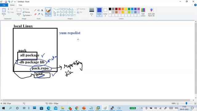Click the Cut button
The width and height of the screenshot is (197, 111).
pyautogui.click(x=10, y=9)
